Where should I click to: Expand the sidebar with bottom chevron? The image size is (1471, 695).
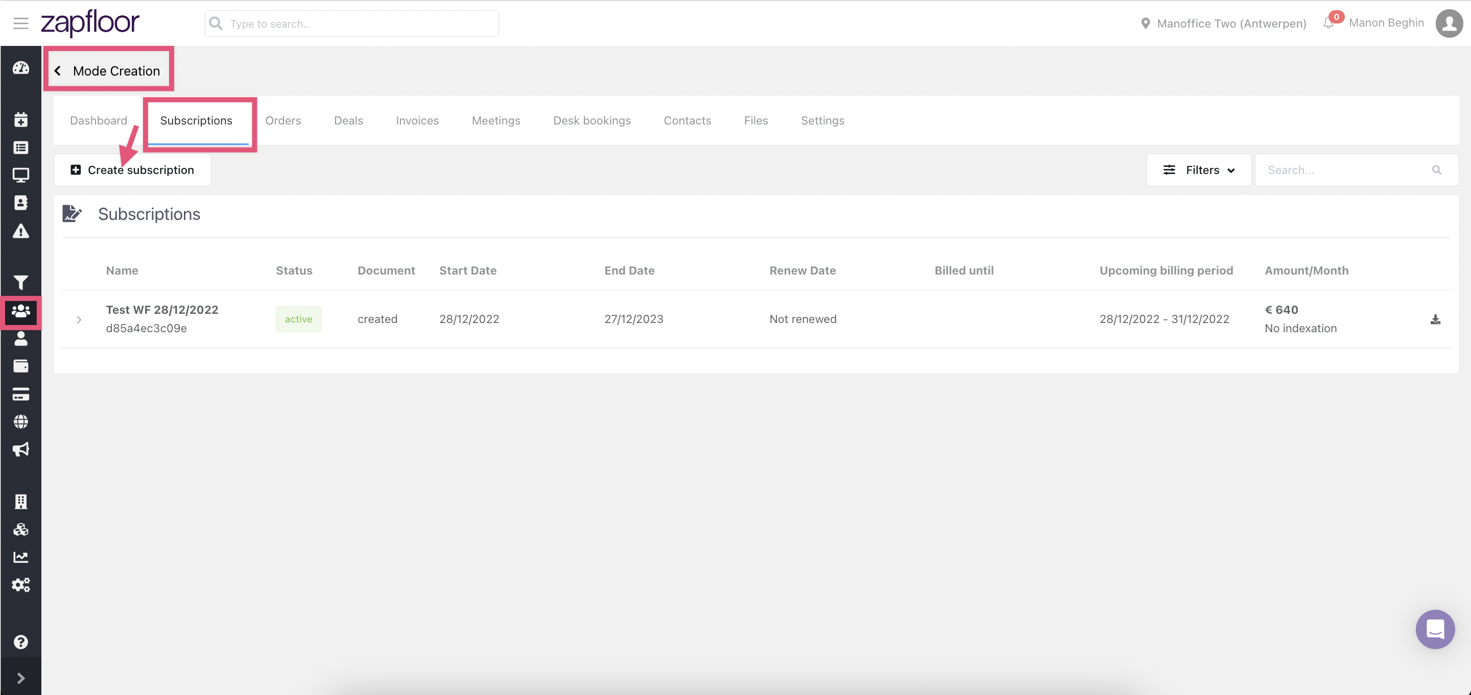(21, 678)
